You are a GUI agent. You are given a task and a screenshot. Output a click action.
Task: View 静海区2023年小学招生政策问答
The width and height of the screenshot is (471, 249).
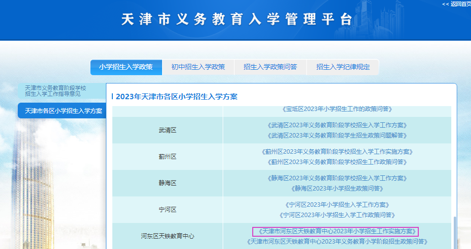(x=337, y=189)
